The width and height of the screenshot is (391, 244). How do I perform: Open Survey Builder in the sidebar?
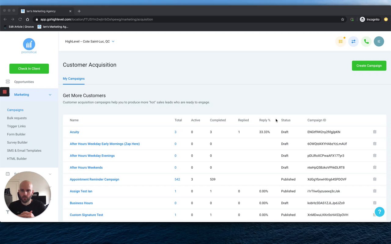click(17, 142)
